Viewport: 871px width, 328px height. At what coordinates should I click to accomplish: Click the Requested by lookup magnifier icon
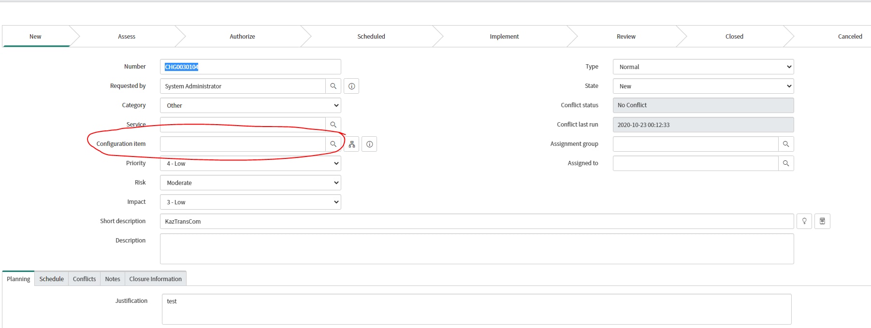click(333, 86)
